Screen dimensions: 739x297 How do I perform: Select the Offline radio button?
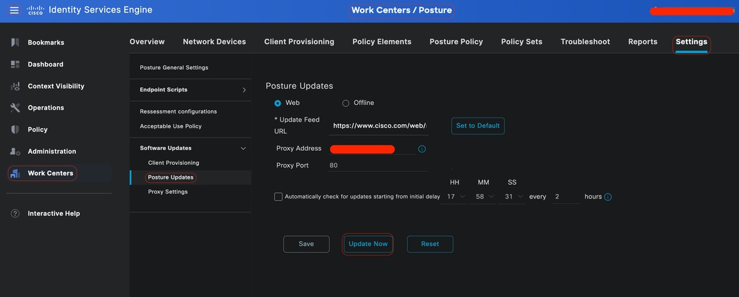tap(345, 103)
